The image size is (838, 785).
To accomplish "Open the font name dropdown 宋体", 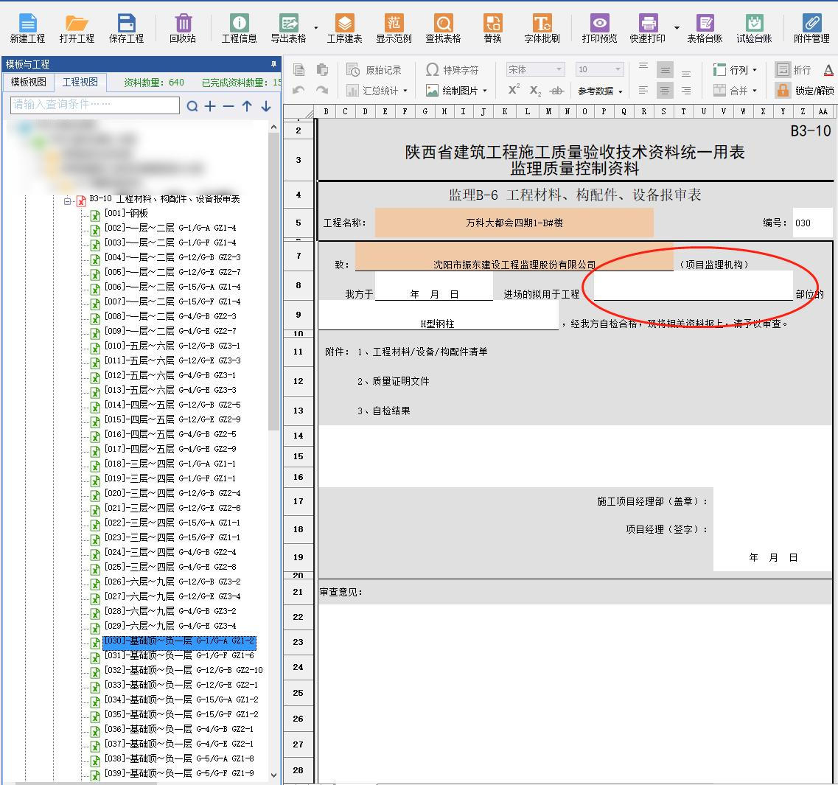I will pos(535,69).
